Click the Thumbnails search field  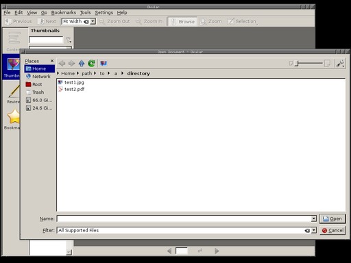click(x=46, y=40)
